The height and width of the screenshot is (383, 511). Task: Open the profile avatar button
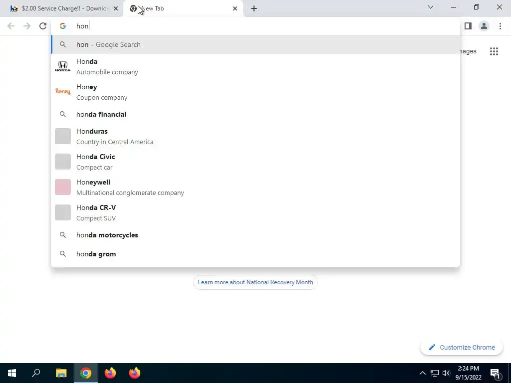pyautogui.click(x=484, y=26)
